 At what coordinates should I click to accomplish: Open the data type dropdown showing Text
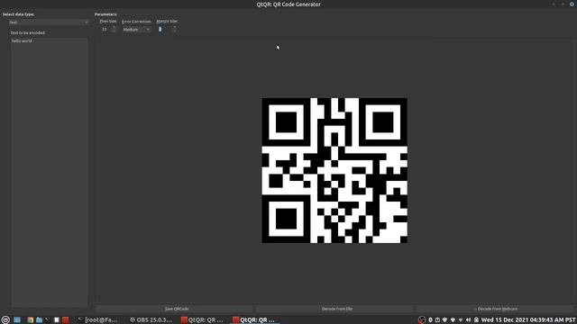(x=49, y=22)
